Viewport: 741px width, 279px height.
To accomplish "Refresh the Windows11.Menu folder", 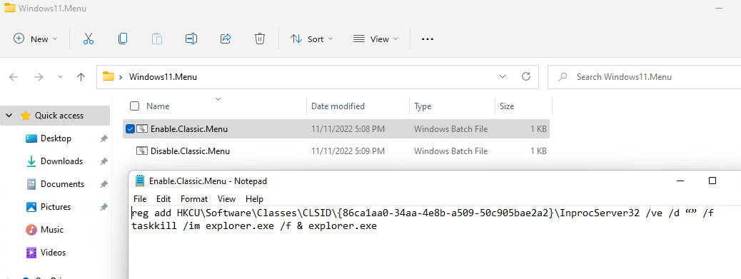I will (x=525, y=76).
